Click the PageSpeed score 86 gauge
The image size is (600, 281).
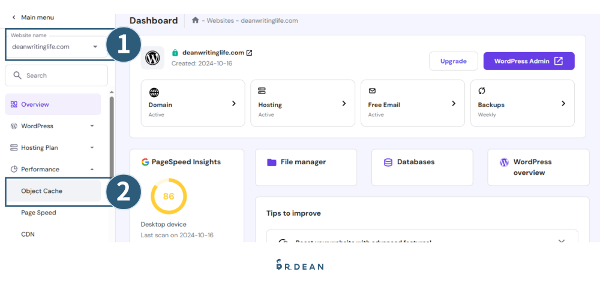pos(169,197)
